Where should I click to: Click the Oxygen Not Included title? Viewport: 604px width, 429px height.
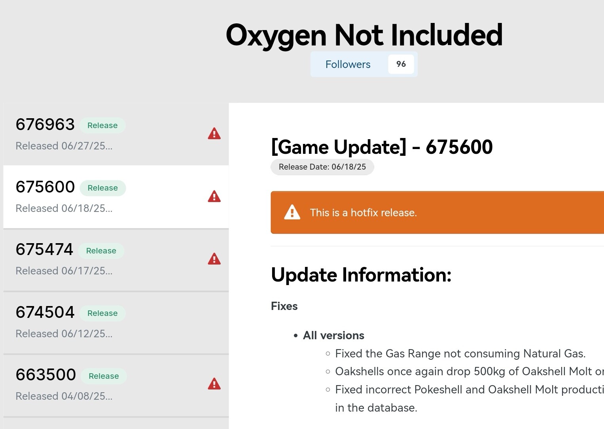tap(364, 35)
